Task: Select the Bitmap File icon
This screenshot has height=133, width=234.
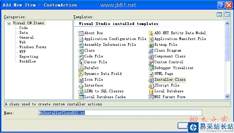Action: tap(151, 45)
